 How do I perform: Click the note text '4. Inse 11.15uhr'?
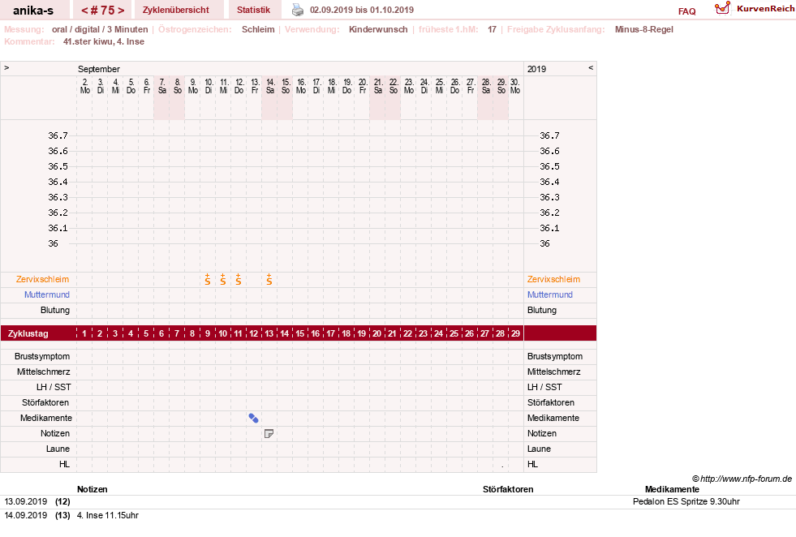108,515
